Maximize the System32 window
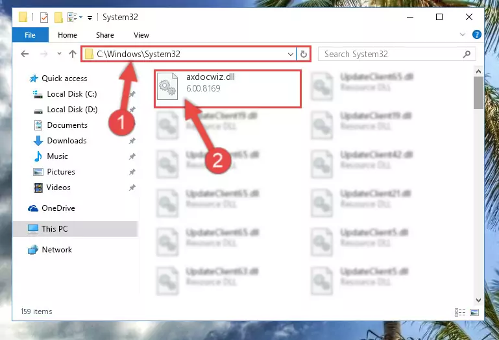 tap(439, 17)
